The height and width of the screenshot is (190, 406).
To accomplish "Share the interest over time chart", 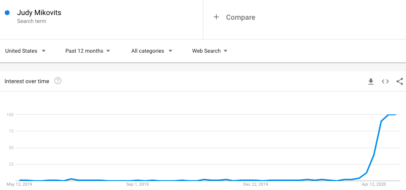I will (400, 81).
